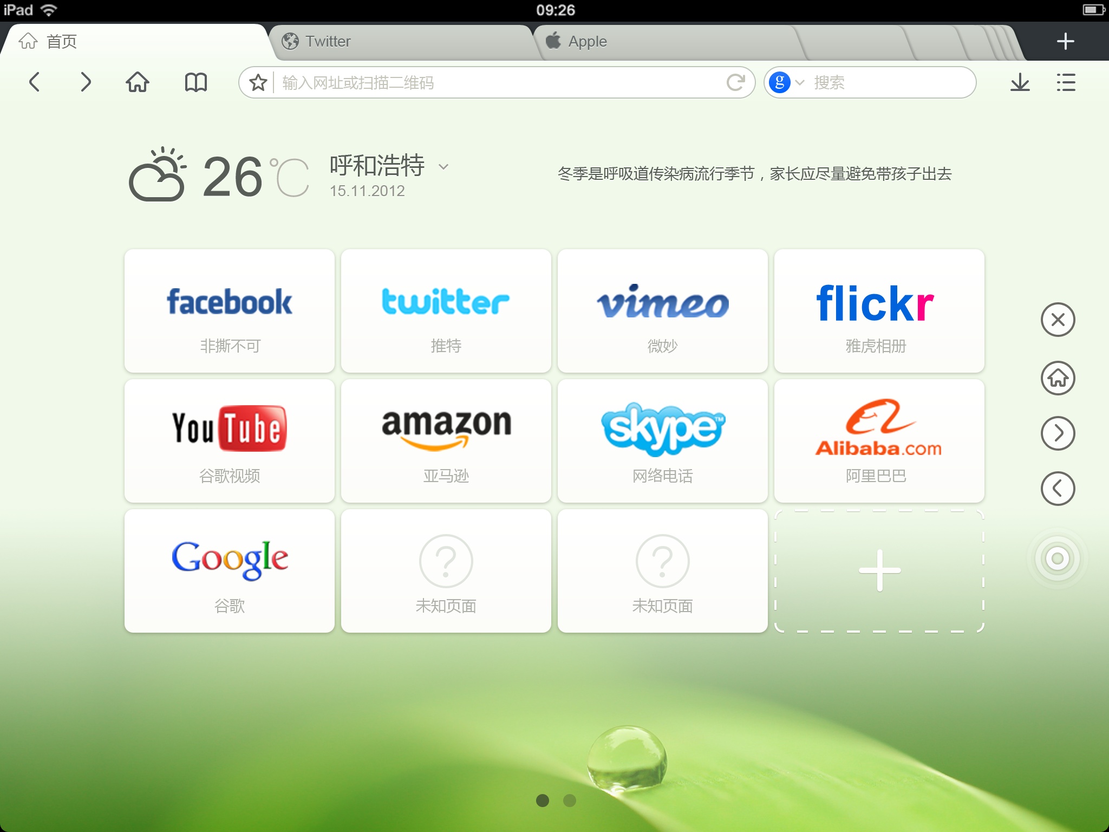Enable the right-side home button
Screen dimensions: 1109x832
point(1061,378)
